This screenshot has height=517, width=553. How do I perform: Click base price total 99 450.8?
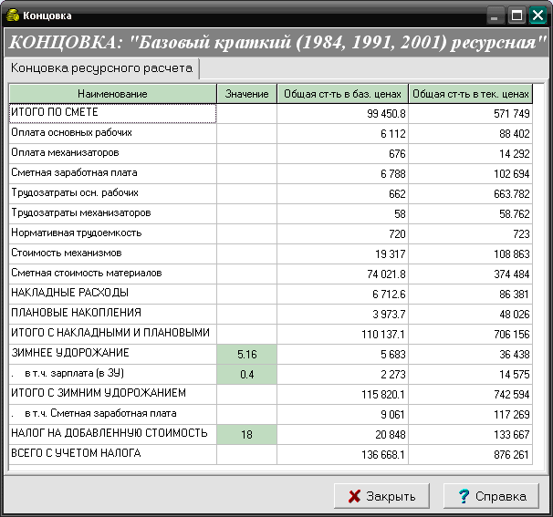pos(342,113)
